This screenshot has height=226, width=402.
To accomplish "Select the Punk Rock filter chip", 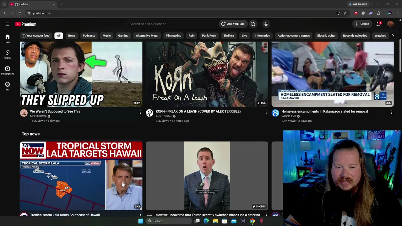I will point(209,36).
